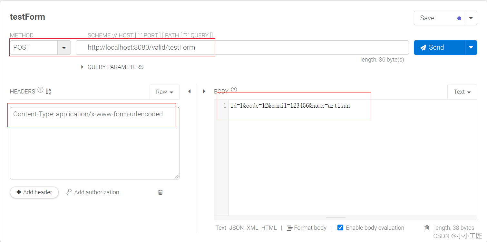487x242 pixels.
Task: Click the BODY help question mark icon
Action: pyautogui.click(x=234, y=89)
